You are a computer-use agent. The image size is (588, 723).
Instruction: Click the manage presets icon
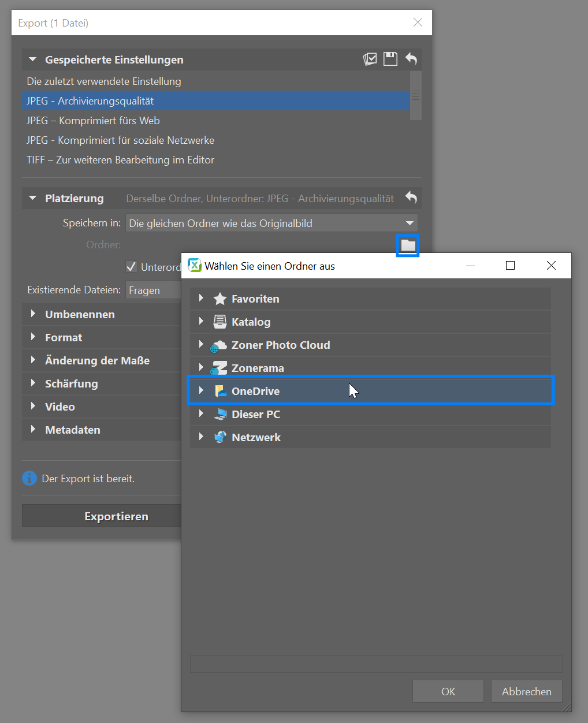pyautogui.click(x=370, y=59)
